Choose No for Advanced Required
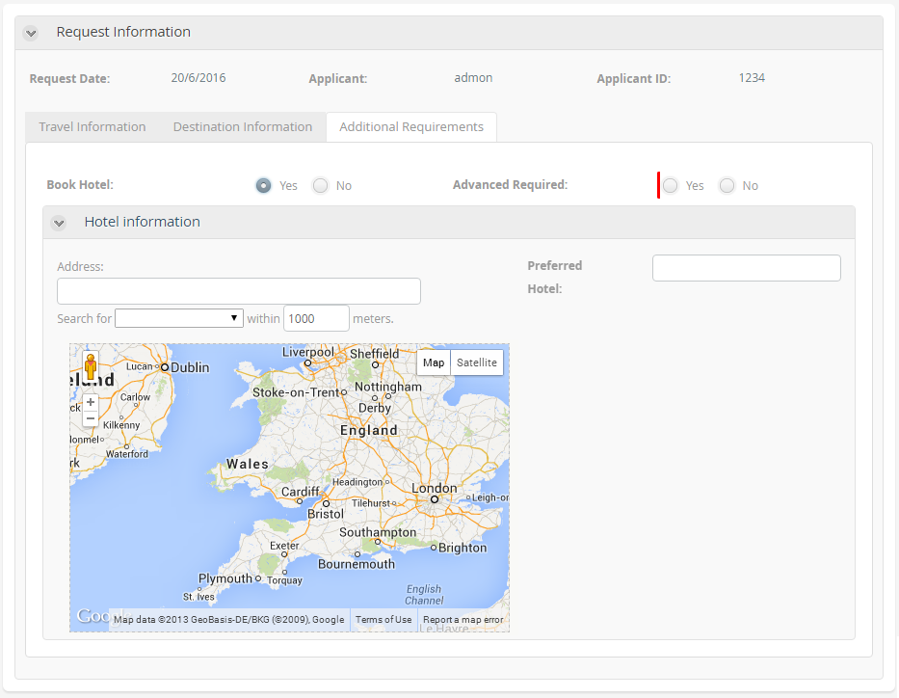 [x=727, y=185]
